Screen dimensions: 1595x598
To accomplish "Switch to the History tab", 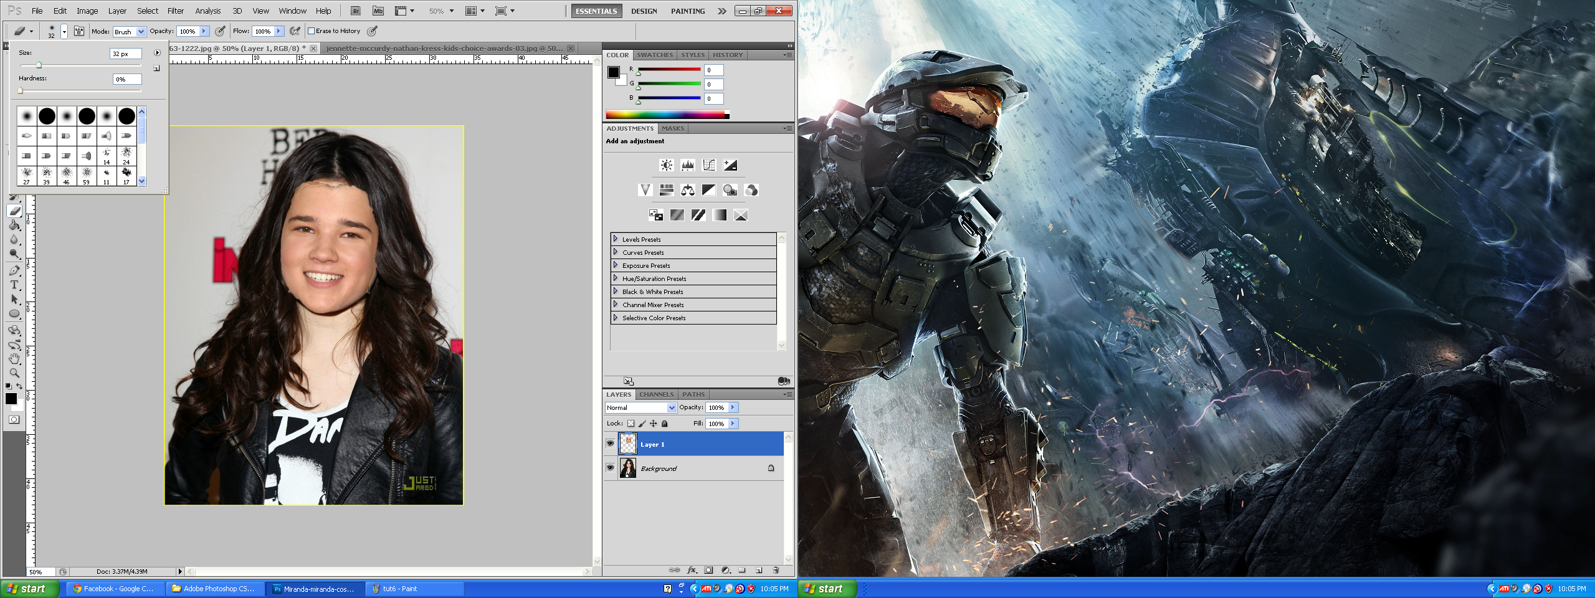I will 728,55.
